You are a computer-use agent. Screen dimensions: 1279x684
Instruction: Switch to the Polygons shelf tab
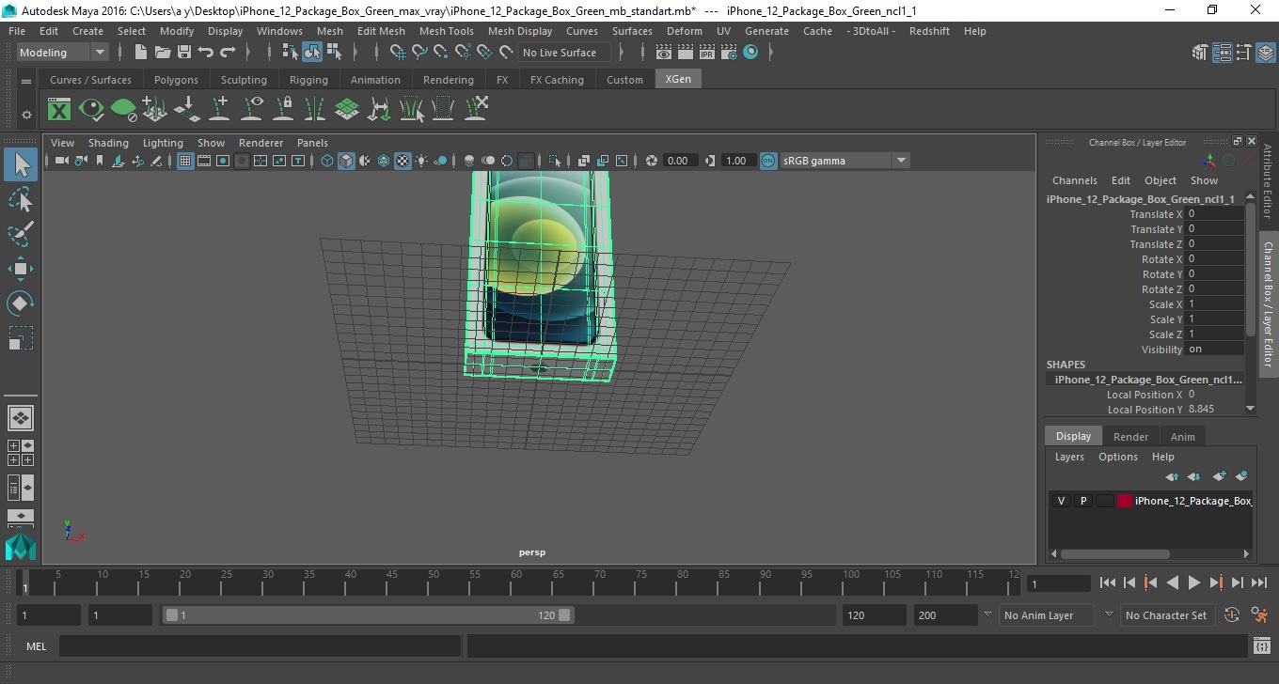point(176,80)
